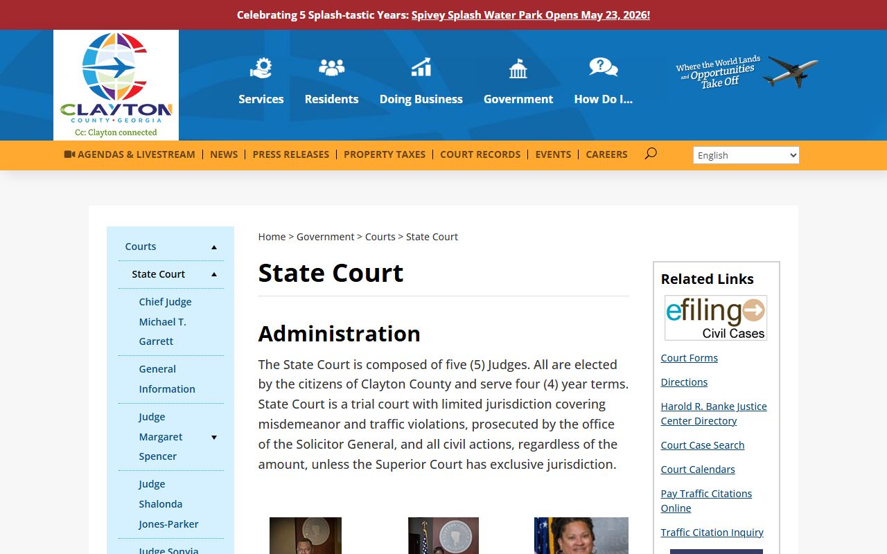This screenshot has width=887, height=554.
Task: Collapse the Courts sidebar section arrow
Action: tap(214, 247)
